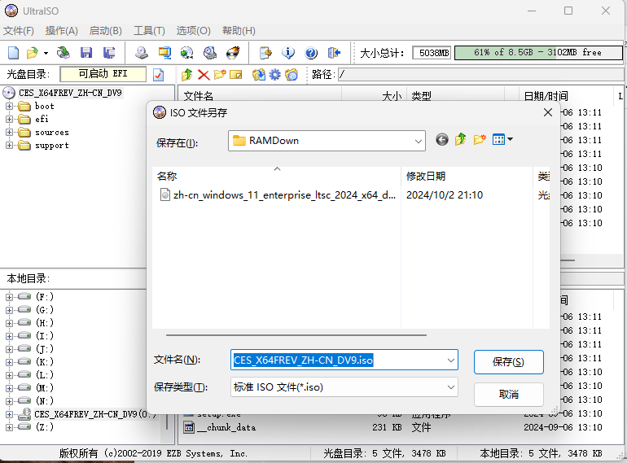Open the dropdown arrow next to Open
627x463 pixels.
pos(46,53)
